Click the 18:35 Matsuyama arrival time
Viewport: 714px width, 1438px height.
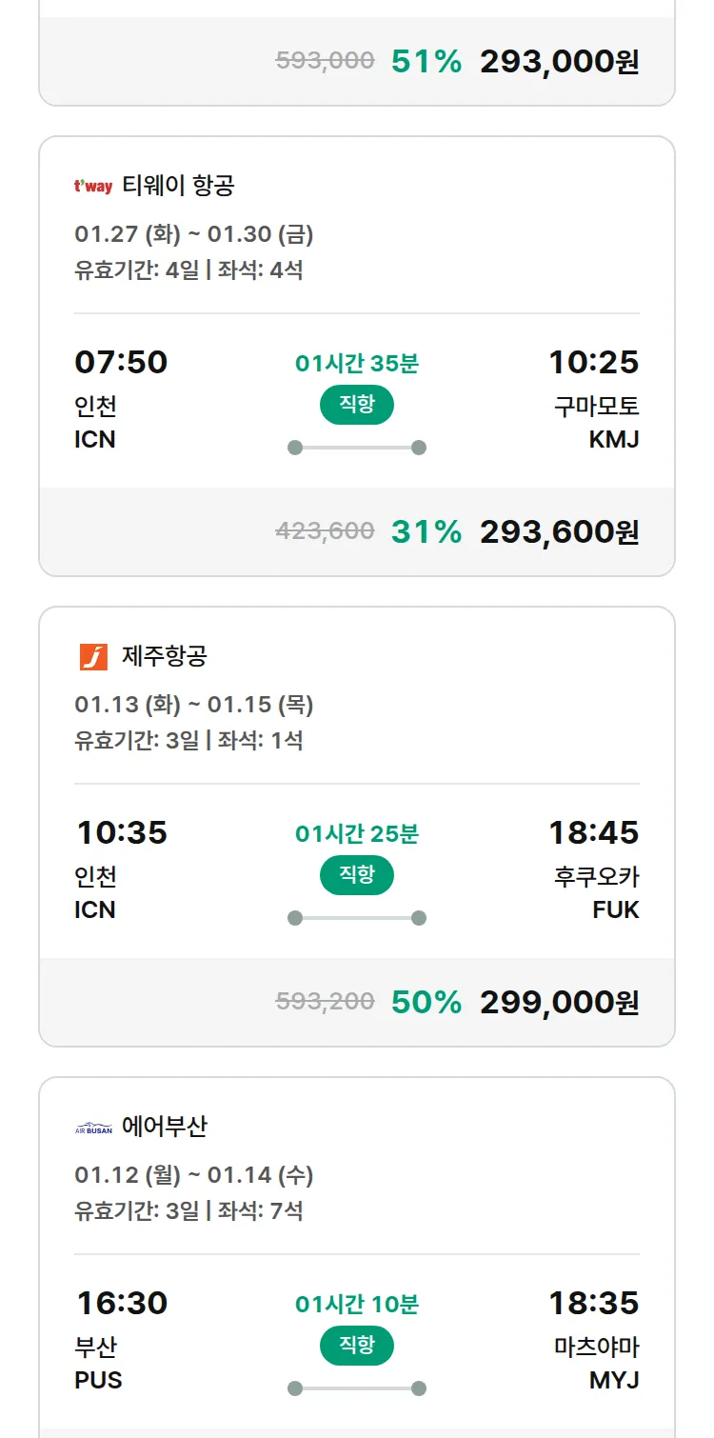[x=593, y=1303]
